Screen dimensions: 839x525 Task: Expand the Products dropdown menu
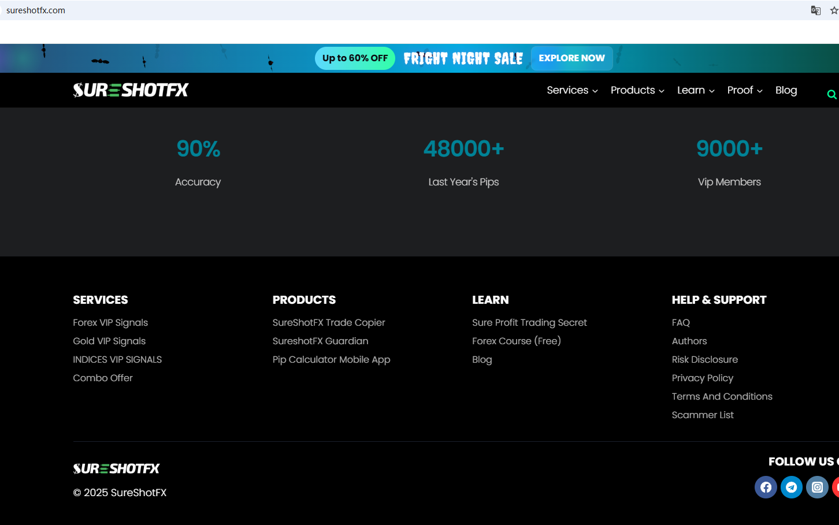[x=637, y=90]
